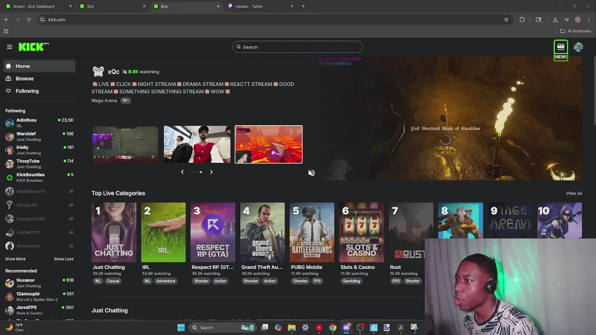Open ThorpTube followed channel

tap(39, 164)
